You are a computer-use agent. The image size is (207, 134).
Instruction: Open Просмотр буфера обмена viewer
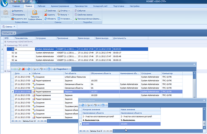[35, 15]
